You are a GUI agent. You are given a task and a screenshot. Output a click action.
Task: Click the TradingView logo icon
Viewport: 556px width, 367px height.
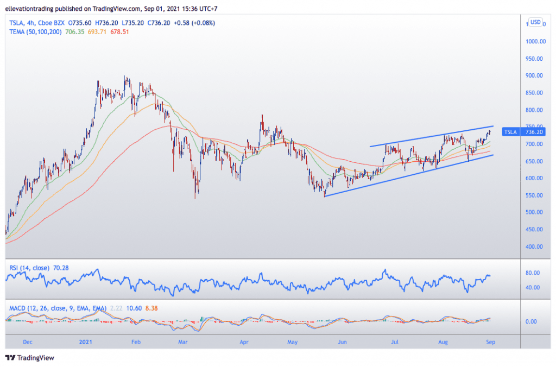[11, 358]
